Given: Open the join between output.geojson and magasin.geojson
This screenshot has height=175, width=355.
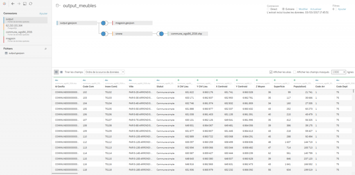Looking at the screenshot, I should pyautogui.click(x=104, y=23).
